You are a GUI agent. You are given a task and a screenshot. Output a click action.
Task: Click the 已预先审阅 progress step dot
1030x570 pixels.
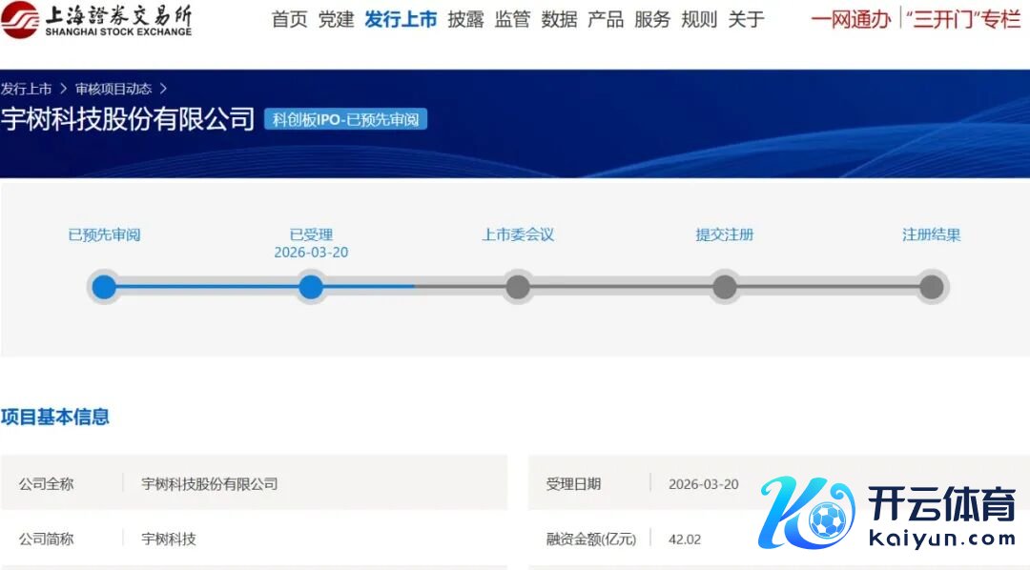point(104,287)
